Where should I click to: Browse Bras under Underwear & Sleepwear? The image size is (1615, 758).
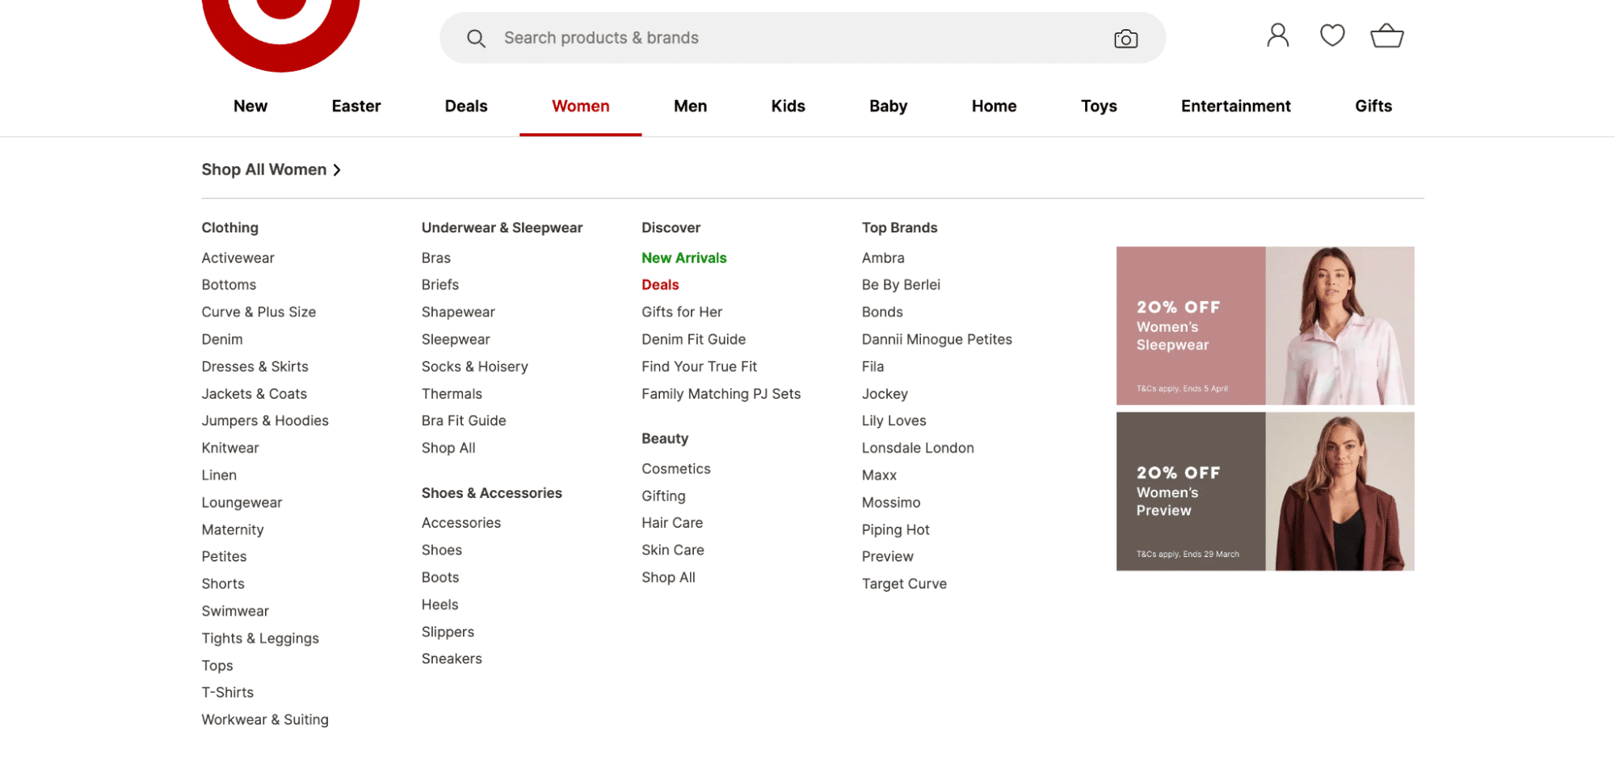(x=435, y=258)
